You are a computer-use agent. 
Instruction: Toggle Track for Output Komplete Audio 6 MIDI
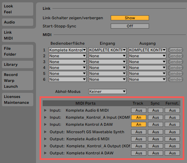138,139
